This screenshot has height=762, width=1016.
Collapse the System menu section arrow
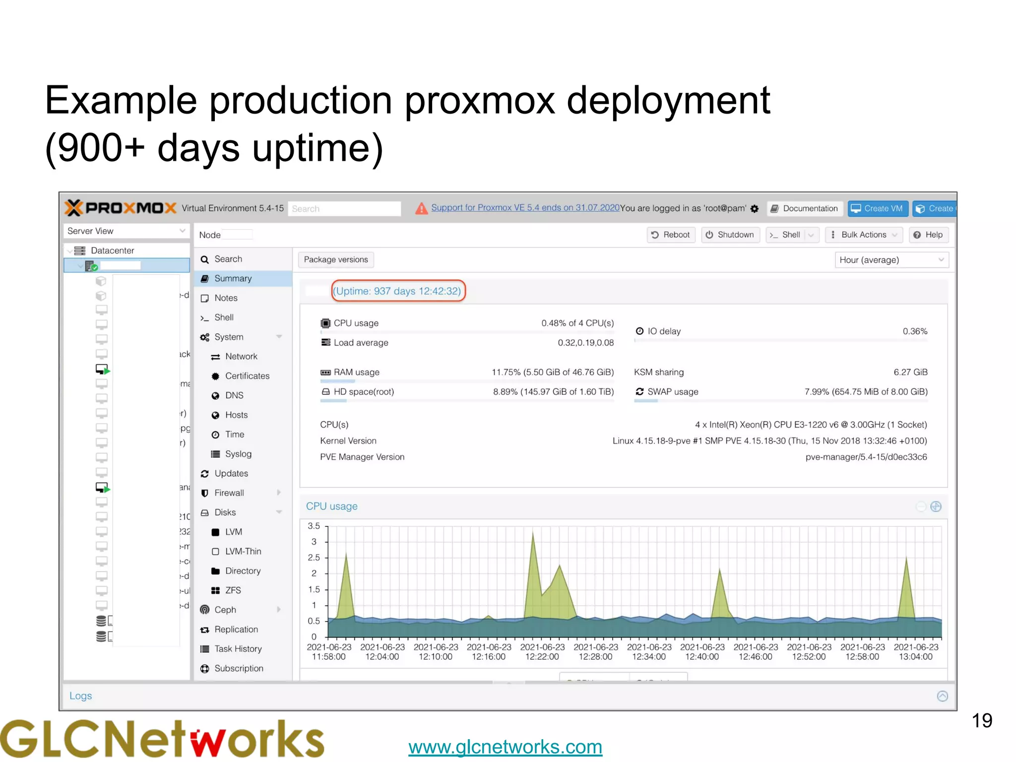click(279, 337)
